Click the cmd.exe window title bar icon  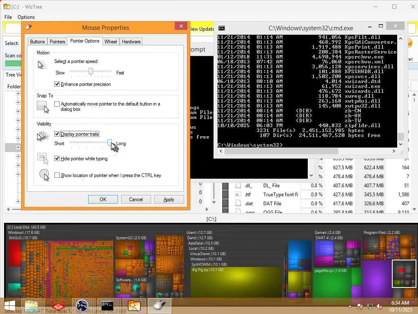pos(221,28)
